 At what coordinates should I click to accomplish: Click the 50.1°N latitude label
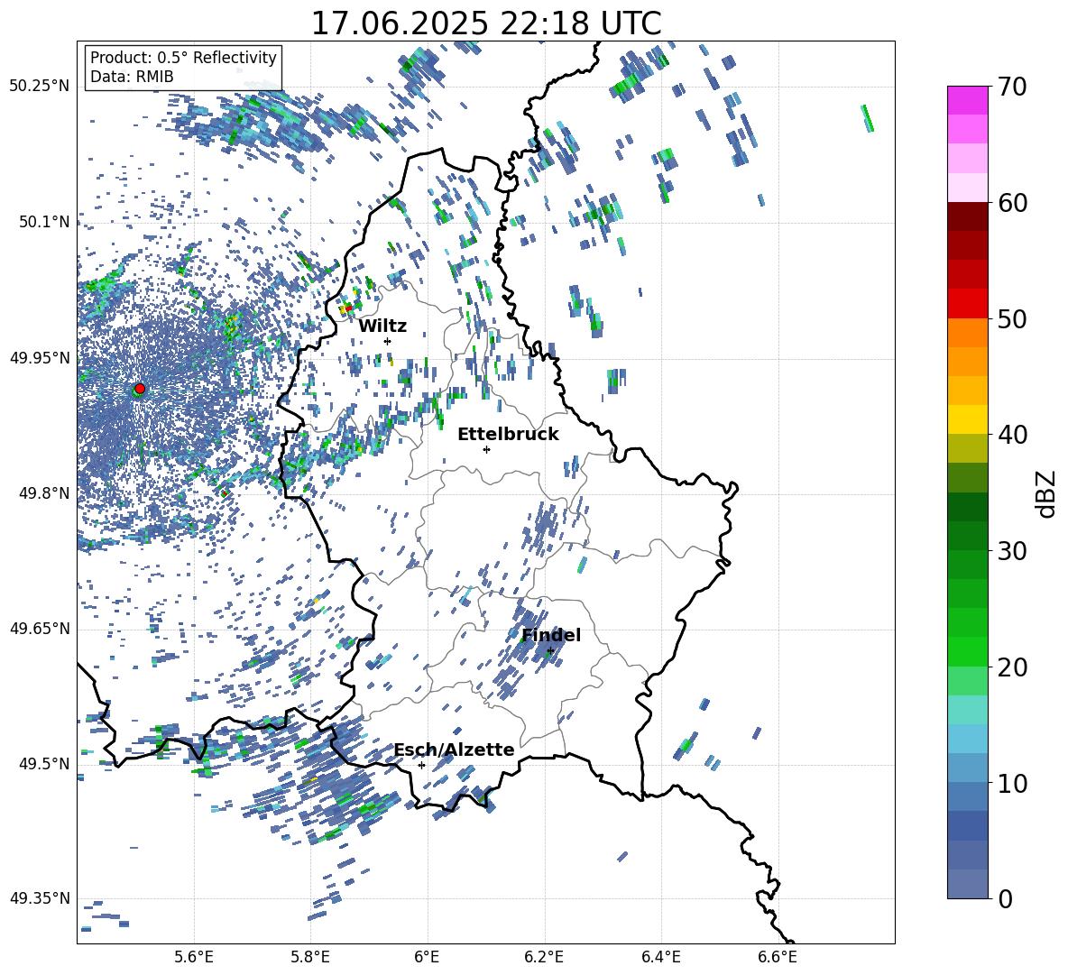tap(44, 222)
